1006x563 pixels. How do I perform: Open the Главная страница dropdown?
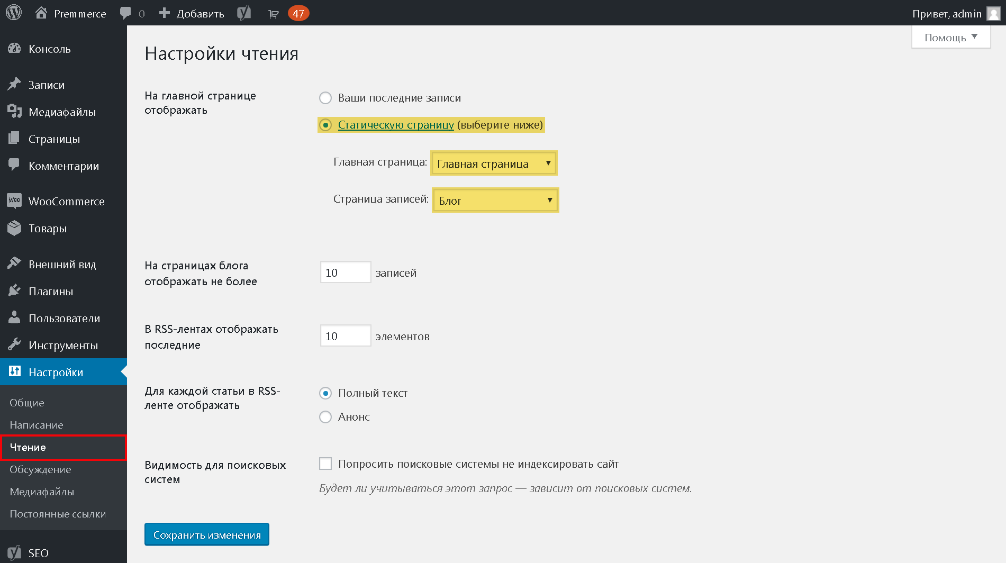494,164
